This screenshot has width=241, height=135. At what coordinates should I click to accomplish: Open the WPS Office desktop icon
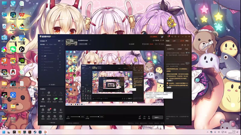coord(22,16)
